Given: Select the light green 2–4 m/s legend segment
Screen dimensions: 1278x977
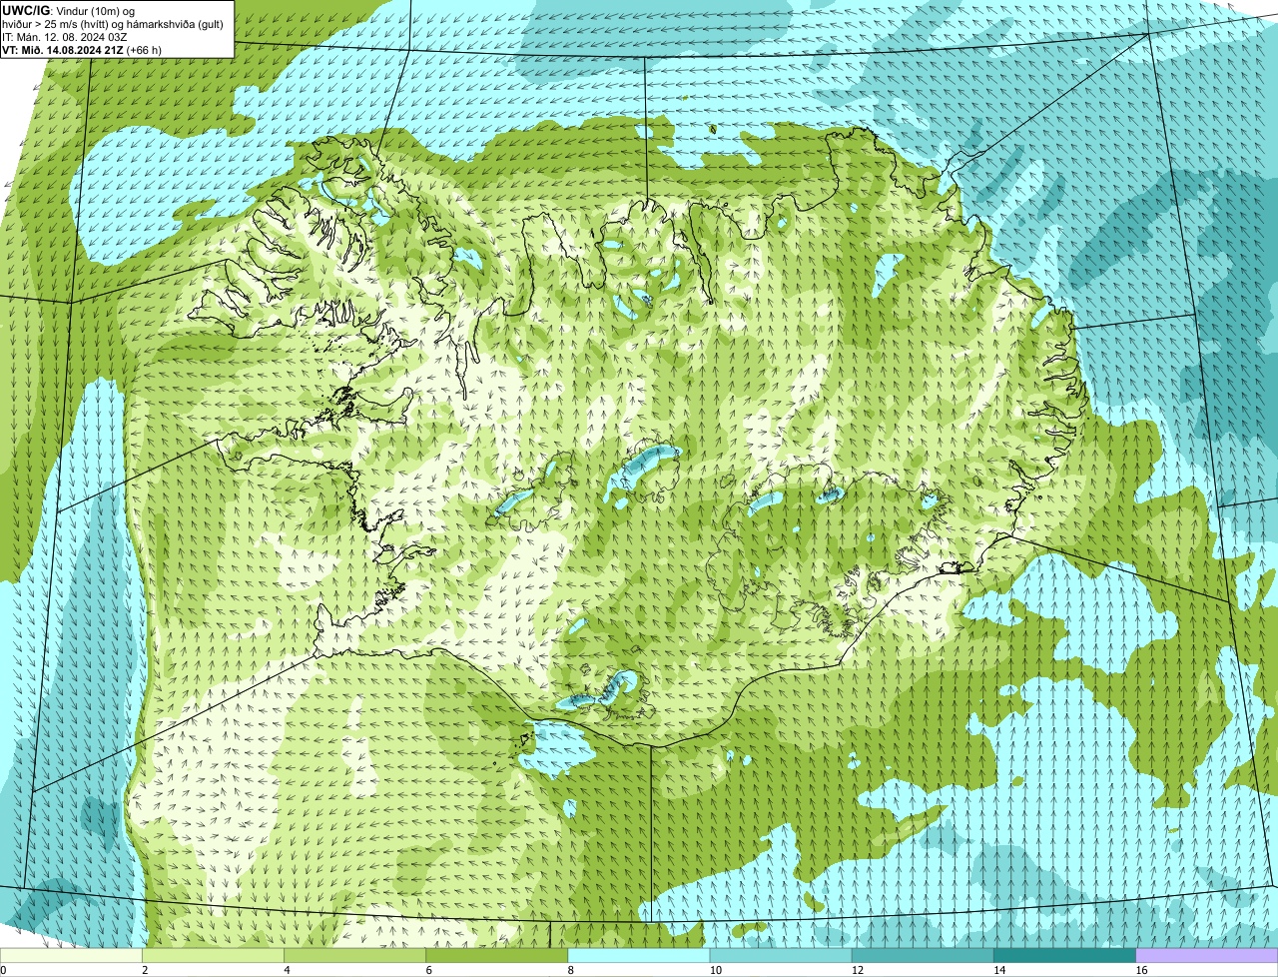Looking at the screenshot, I should click(x=214, y=956).
